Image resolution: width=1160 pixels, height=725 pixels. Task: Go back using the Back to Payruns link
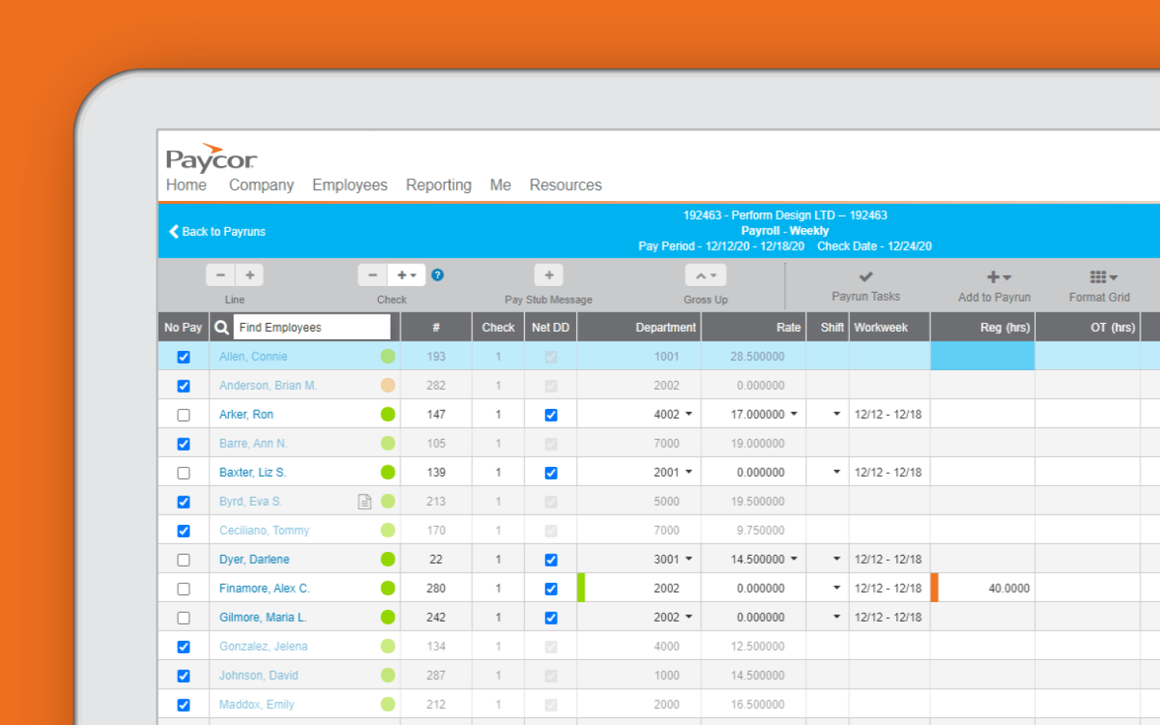click(x=217, y=231)
